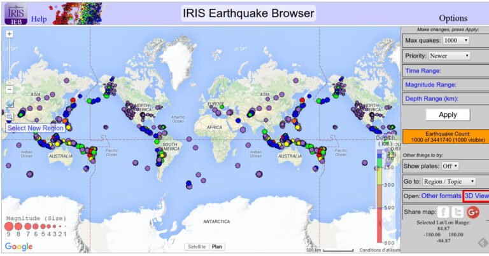Share map on Facebook
489x256 pixels.
443,212
